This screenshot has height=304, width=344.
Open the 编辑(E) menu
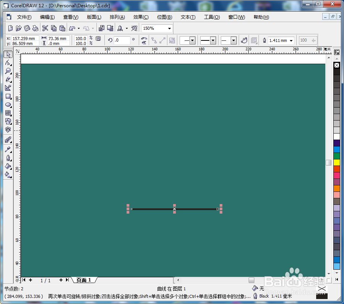tap(47, 17)
